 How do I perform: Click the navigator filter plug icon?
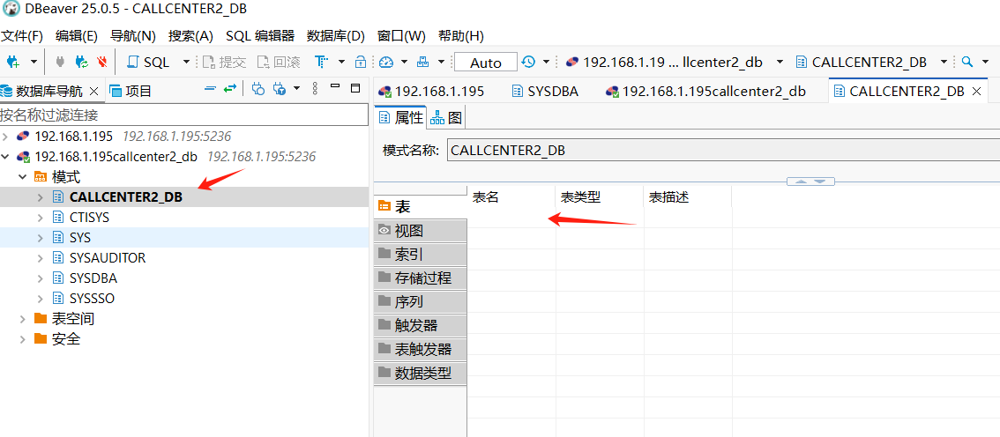(x=280, y=89)
